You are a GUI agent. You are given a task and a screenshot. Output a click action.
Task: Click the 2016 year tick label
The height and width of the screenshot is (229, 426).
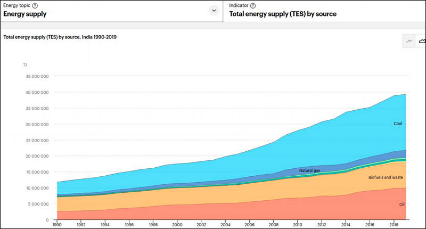pos(370,225)
